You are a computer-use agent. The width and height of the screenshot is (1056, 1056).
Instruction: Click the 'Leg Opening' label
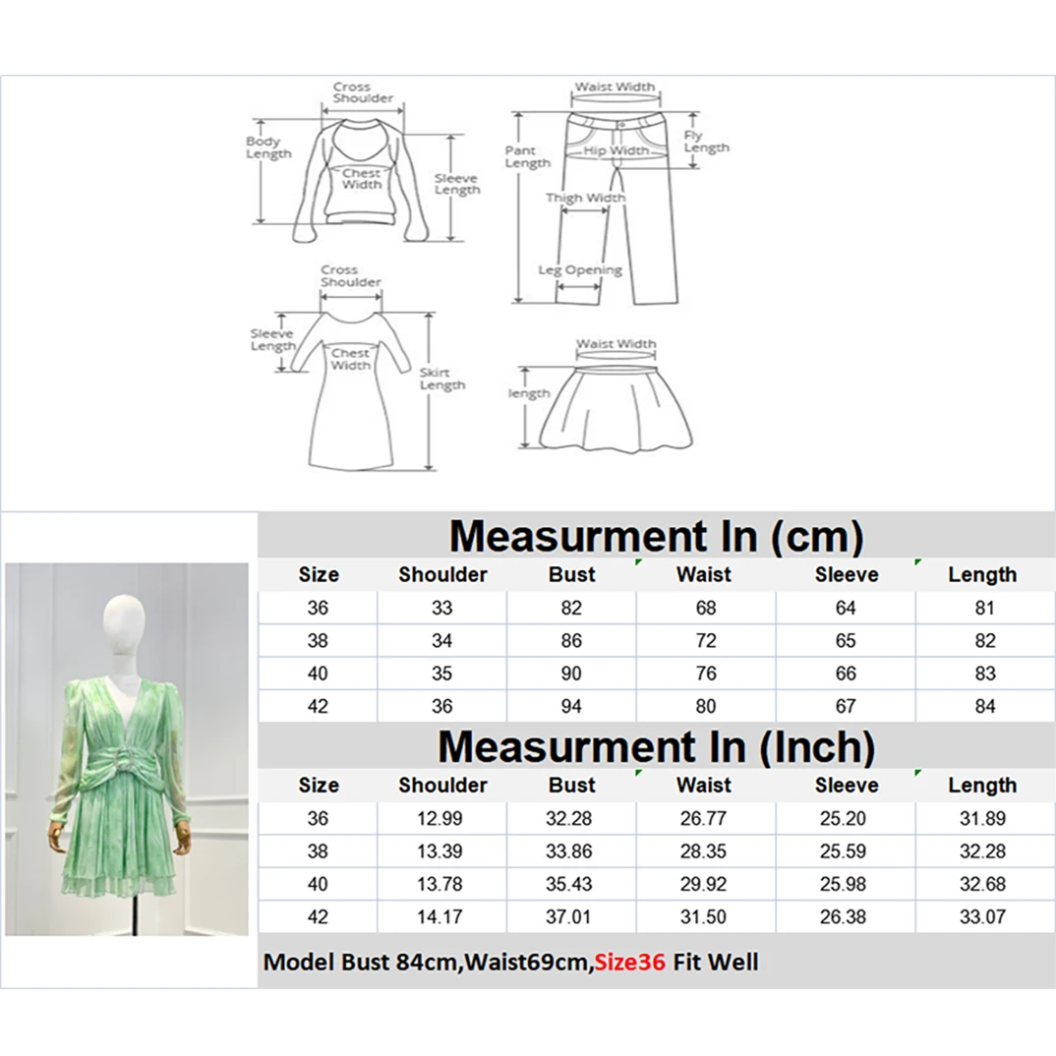[580, 270]
